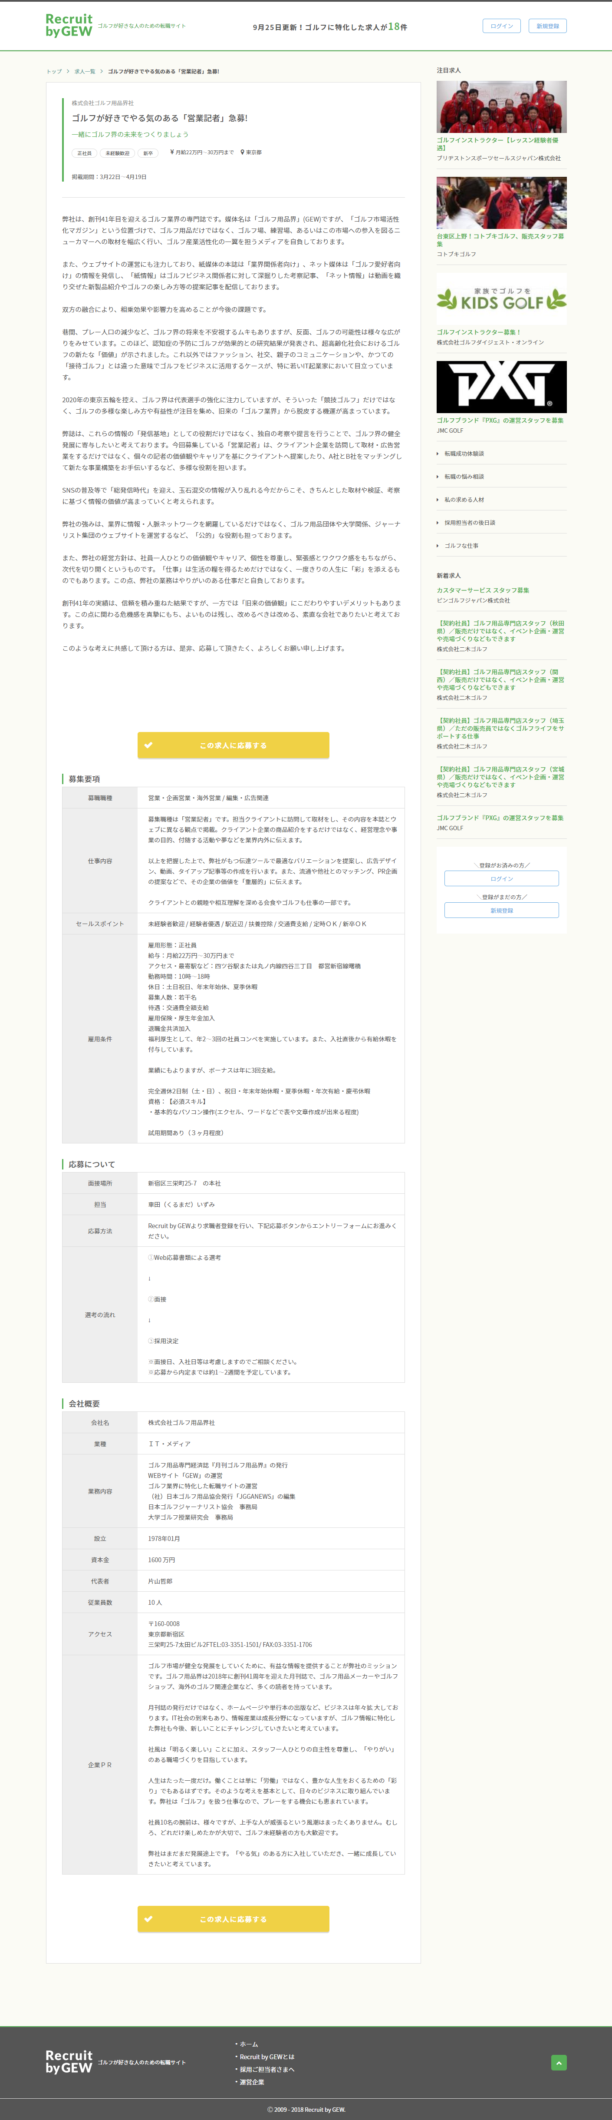Click the 正社員 tag
This screenshot has height=2120, width=612.
pos(84,153)
